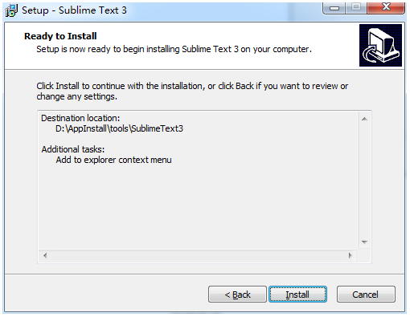Click the horizontal scroll left arrow
410x317 pixels.
coord(45,256)
